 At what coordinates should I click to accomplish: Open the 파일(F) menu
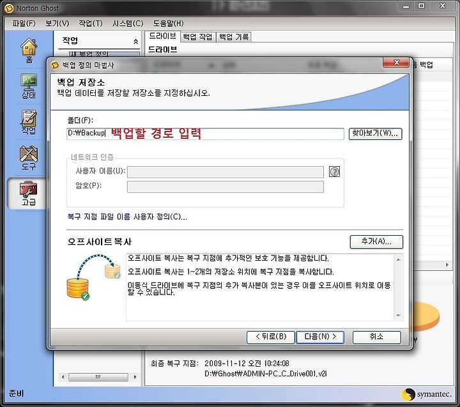pos(24,24)
